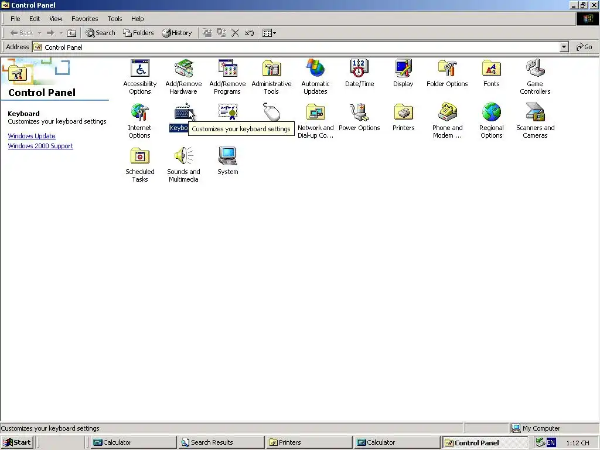Click the Forward arrow toolbar button
Viewport: 600px width, 450px height.
(50, 33)
